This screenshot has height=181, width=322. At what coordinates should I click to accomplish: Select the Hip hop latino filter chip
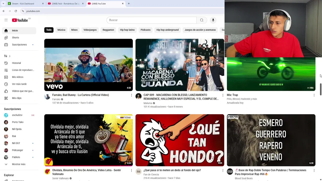(127, 30)
